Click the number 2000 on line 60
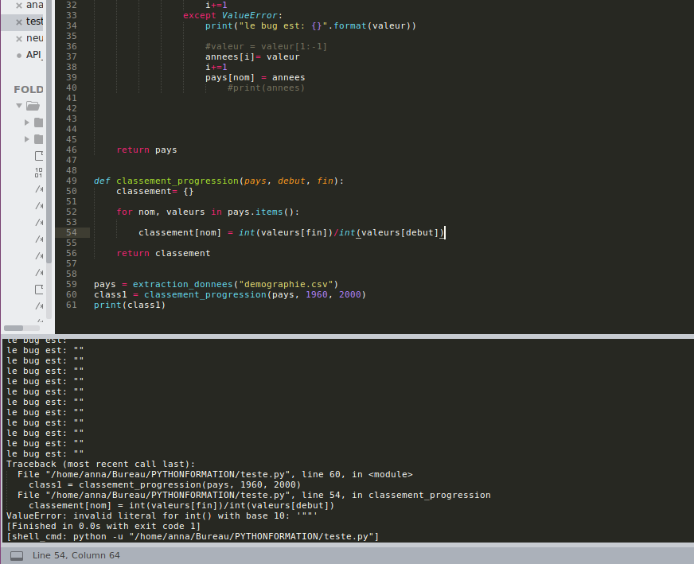The height and width of the screenshot is (564, 694). 349,294
